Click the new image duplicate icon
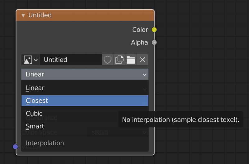Viewport: 249px width, 164px height. coord(119,60)
